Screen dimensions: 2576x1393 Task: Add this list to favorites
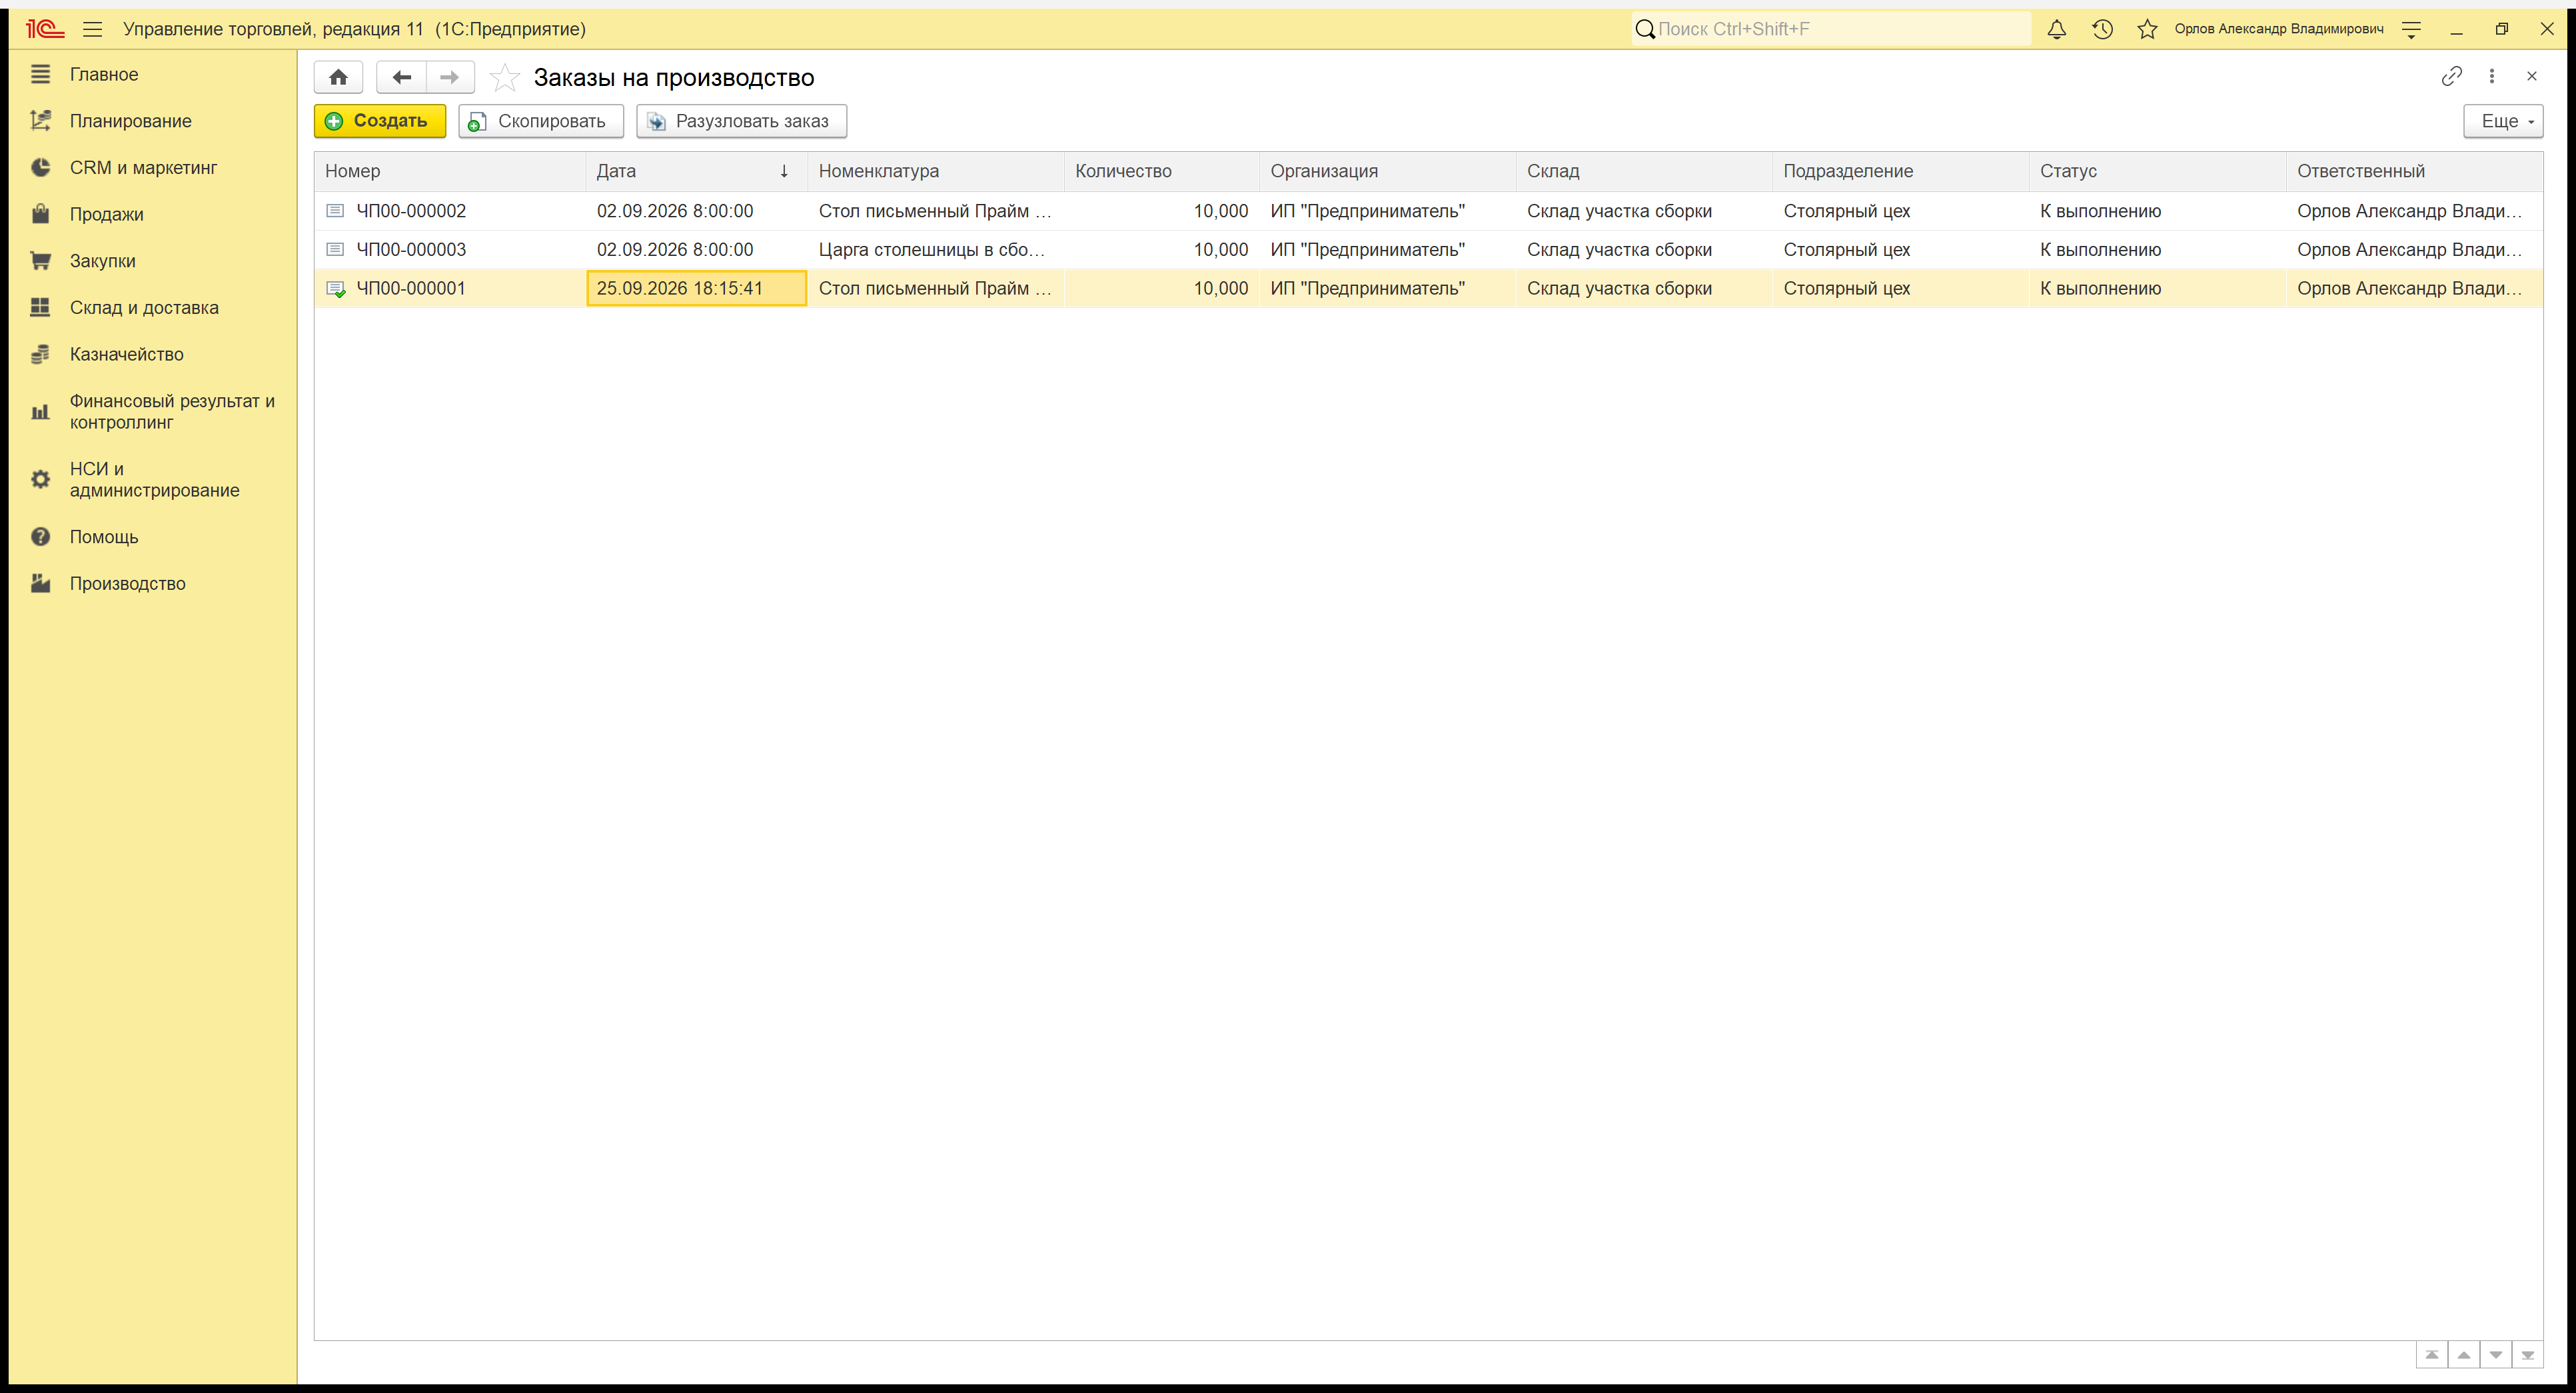click(505, 77)
